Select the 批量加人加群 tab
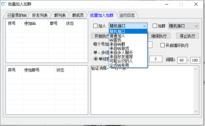 click(x=102, y=15)
